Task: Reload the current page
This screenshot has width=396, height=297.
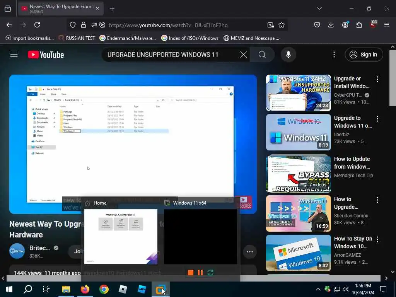Action: point(37,25)
